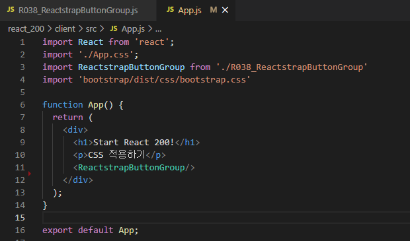This screenshot has width=410, height=241.
Task: Click 'react' string on line 1
Action: 152,42
